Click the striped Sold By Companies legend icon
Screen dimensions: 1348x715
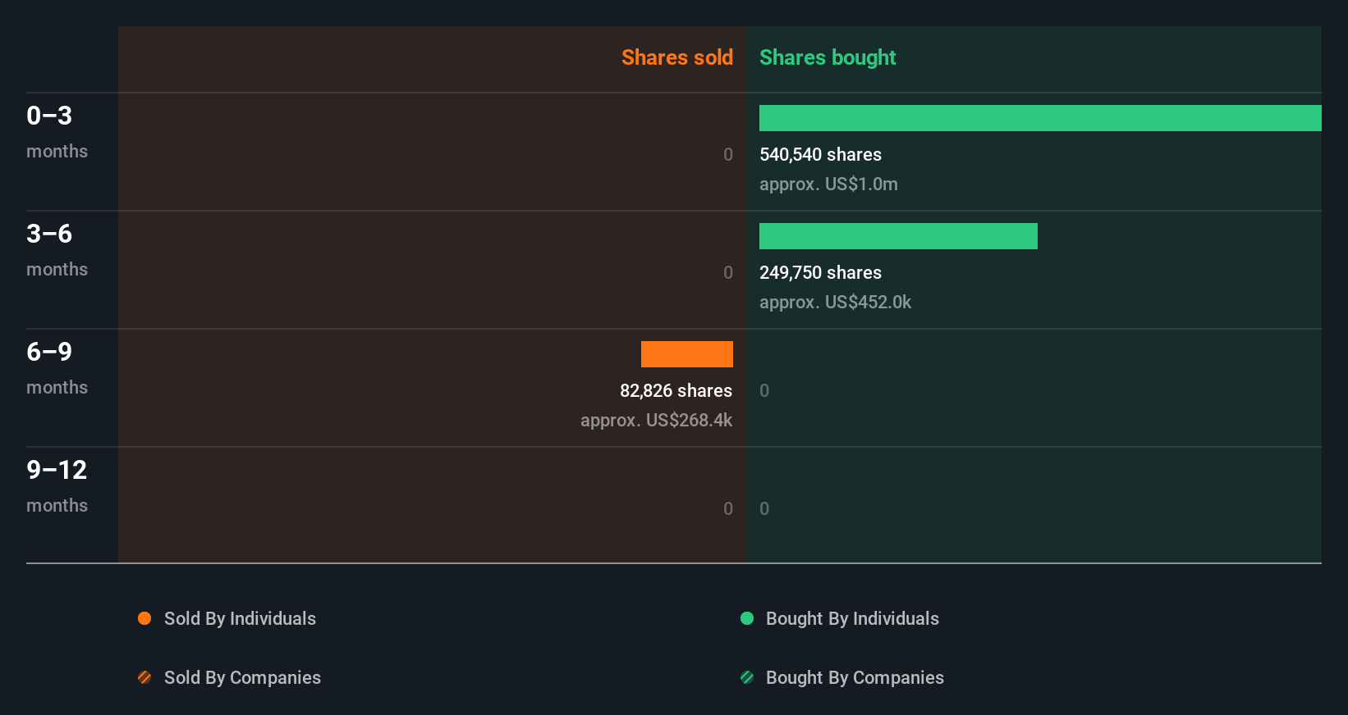(144, 677)
